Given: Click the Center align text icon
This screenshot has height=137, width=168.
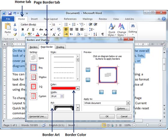Looking at the screenshot, I should click(71, 29).
